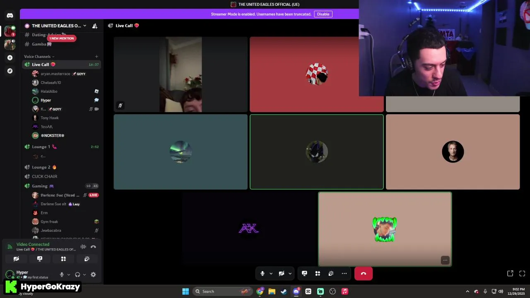Mute the mic in call control bar
Viewport: 530px width, 298px height.
click(262, 274)
